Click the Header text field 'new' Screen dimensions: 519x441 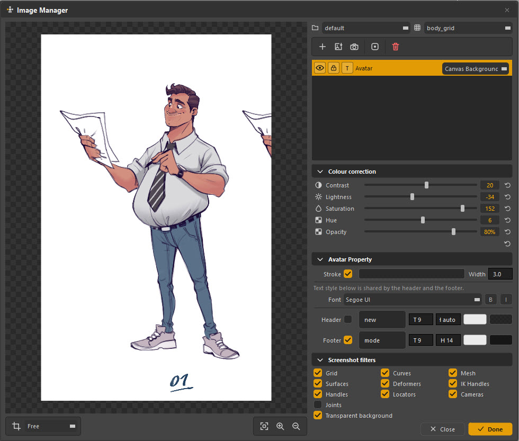pos(382,320)
